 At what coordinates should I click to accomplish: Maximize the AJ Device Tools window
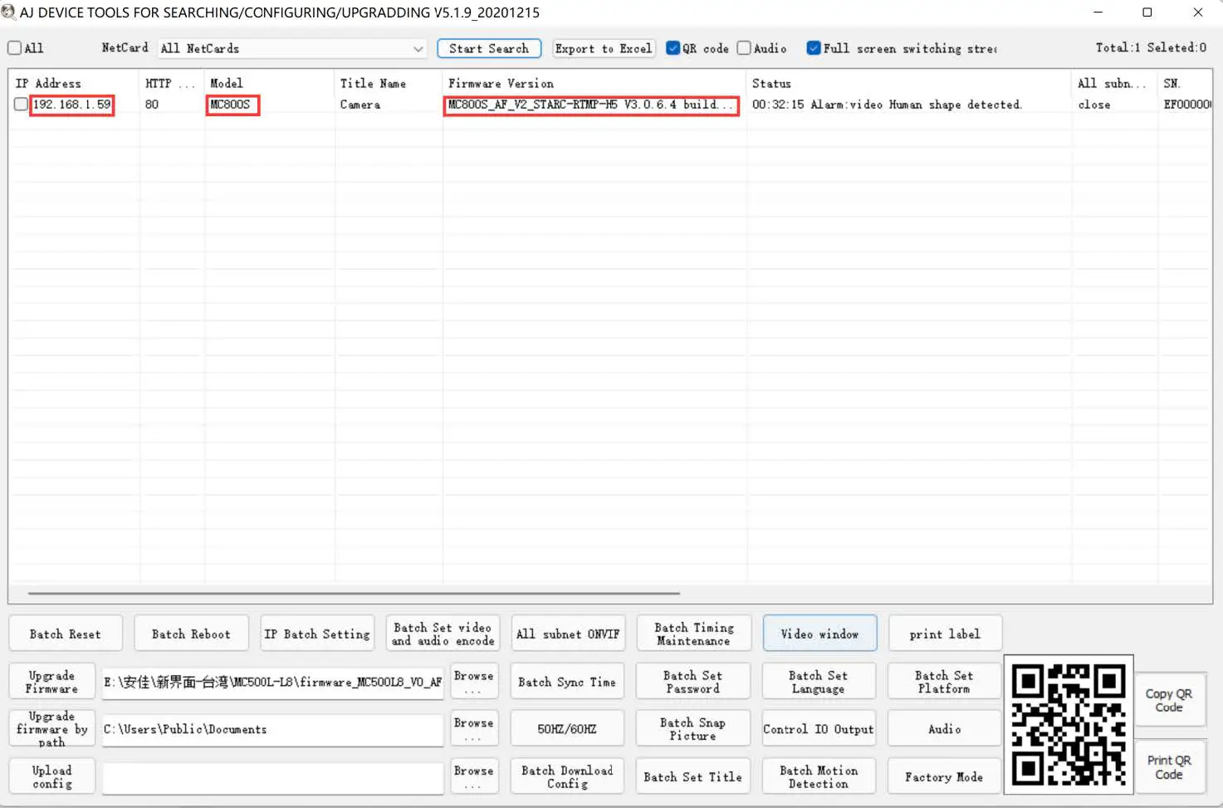1147,12
